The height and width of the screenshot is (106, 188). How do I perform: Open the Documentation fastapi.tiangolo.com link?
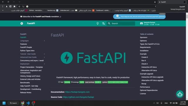click(77, 92)
